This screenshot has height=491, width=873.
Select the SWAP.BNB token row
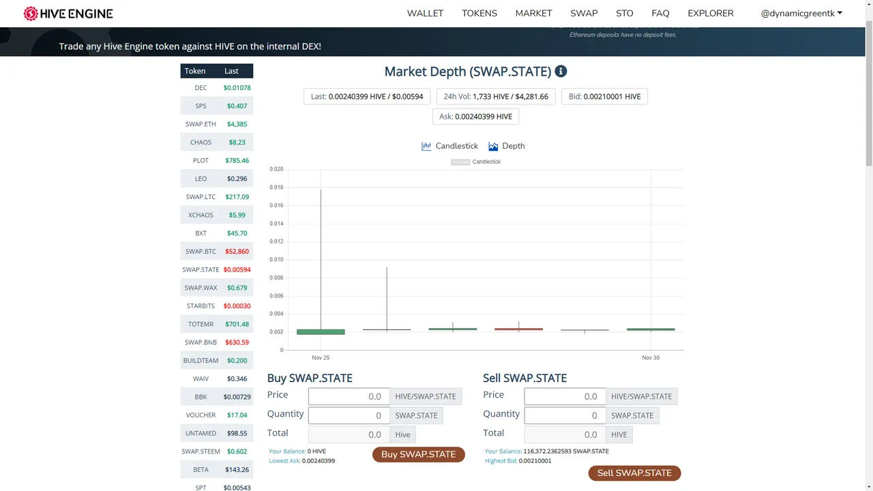coord(217,342)
